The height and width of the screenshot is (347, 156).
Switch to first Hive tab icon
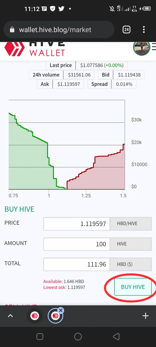click(x=35, y=316)
